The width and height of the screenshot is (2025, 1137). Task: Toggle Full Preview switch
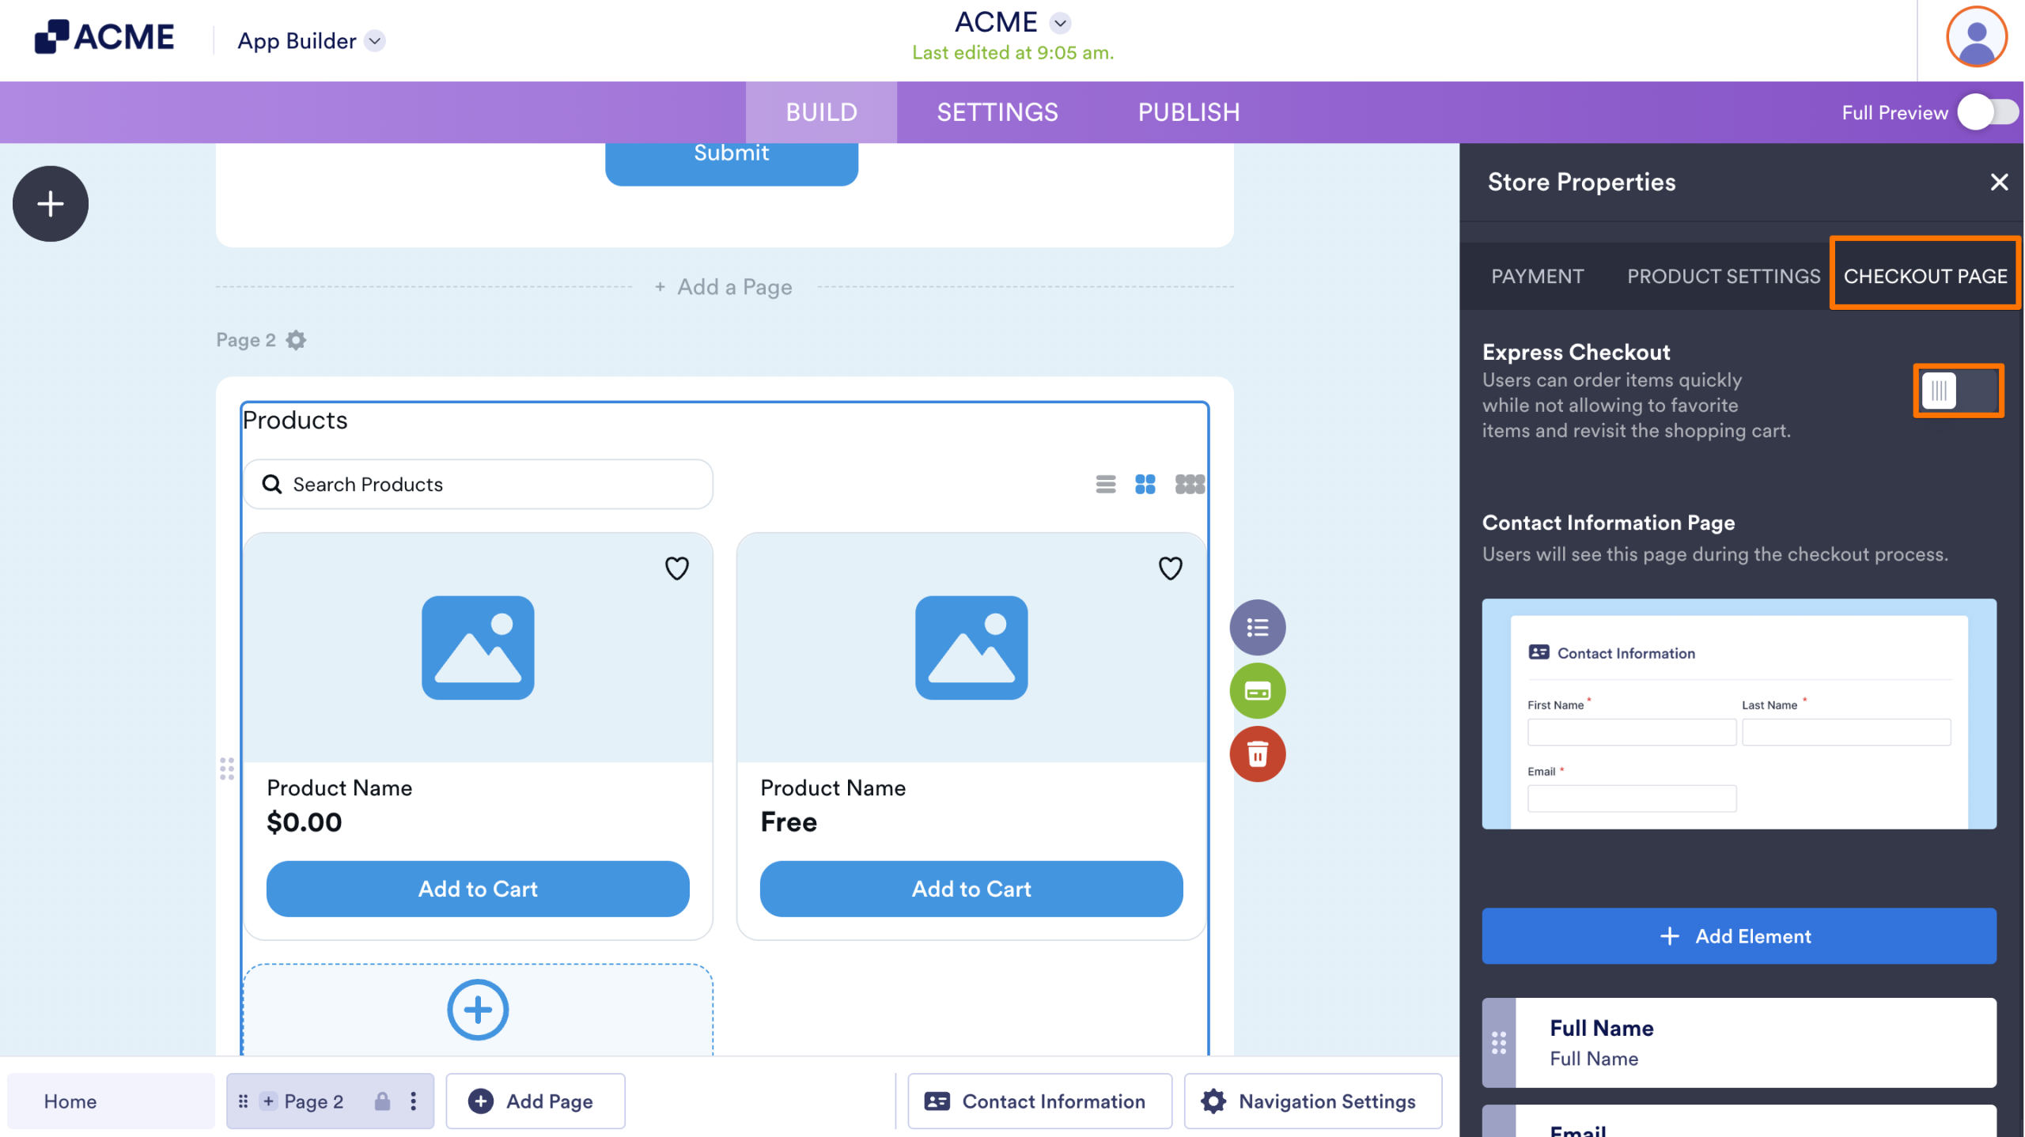pos(1988,112)
